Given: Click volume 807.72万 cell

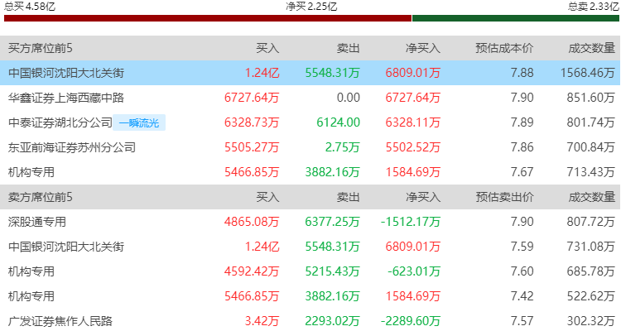Looking at the screenshot, I should (x=591, y=222).
